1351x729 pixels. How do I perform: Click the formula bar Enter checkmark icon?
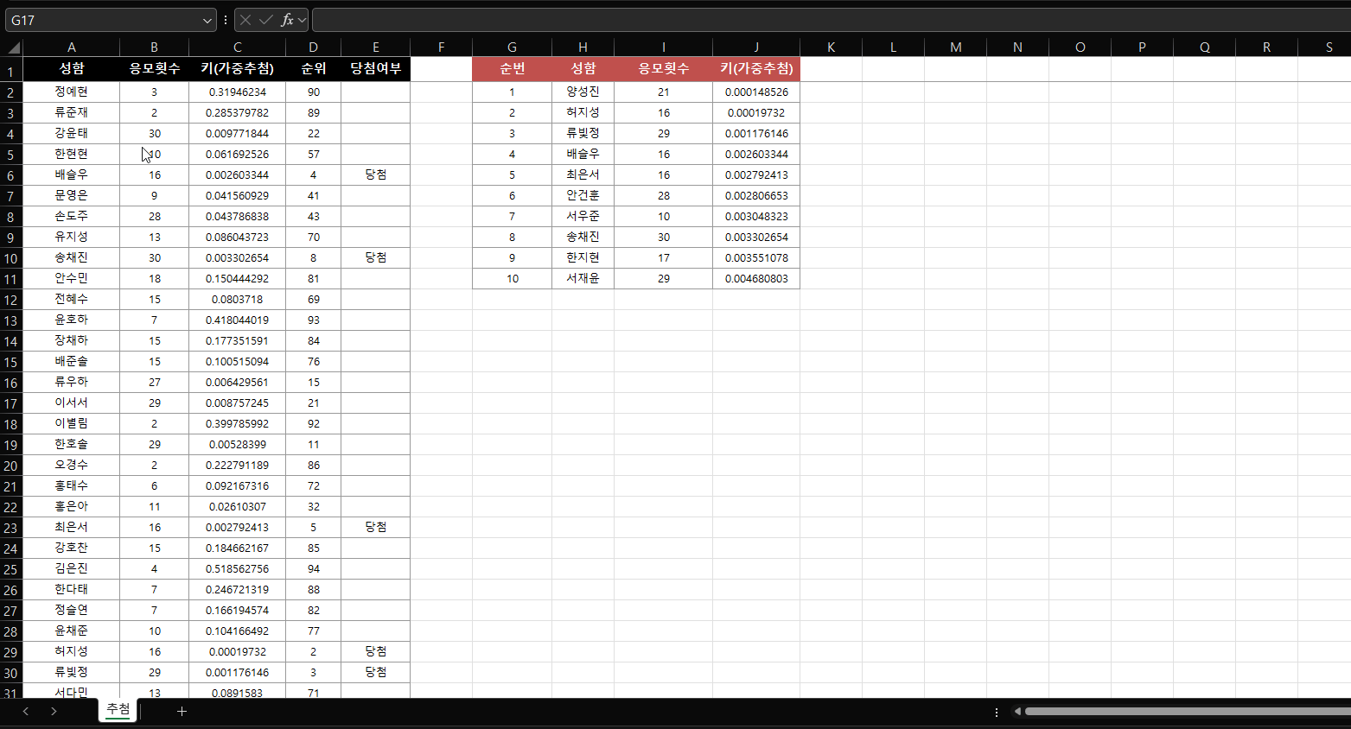pos(266,20)
